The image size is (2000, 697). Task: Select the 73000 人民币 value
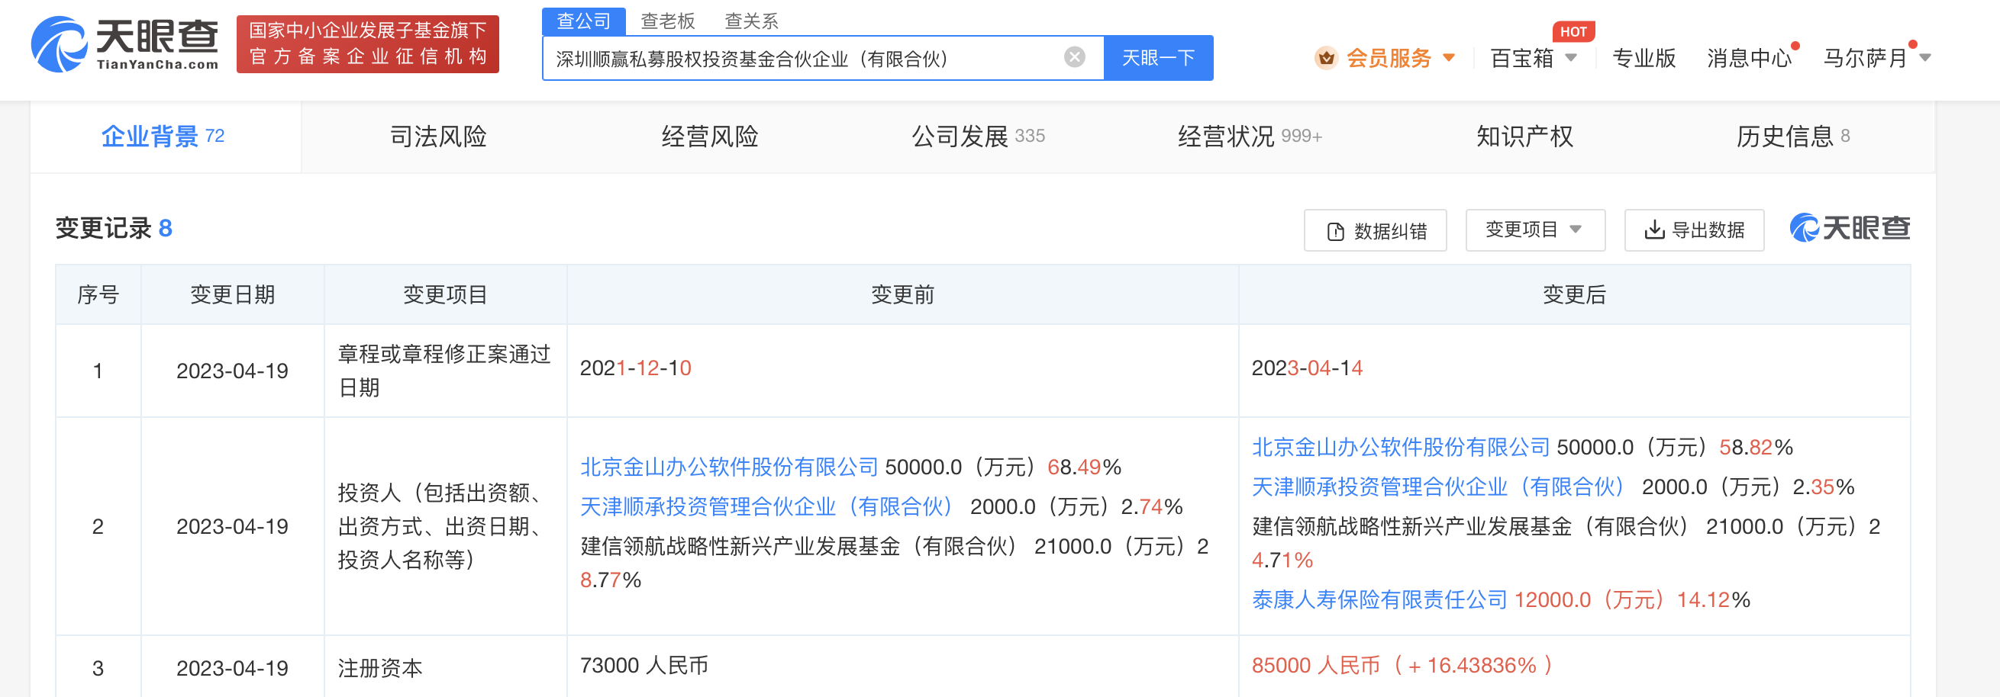pos(644,665)
